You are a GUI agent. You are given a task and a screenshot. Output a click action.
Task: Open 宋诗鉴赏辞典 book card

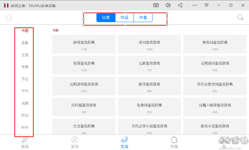84,65
